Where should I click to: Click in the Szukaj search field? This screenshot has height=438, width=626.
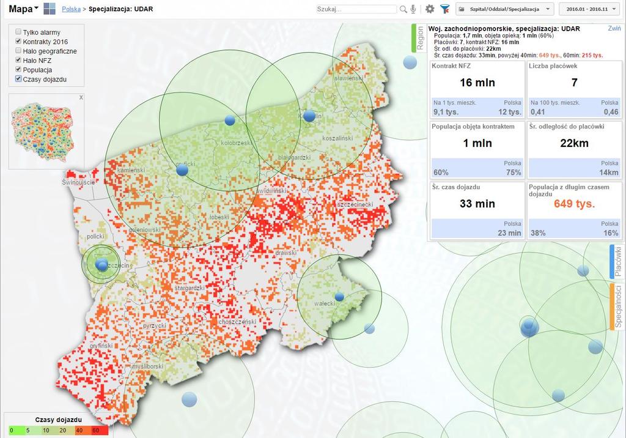pos(356,9)
